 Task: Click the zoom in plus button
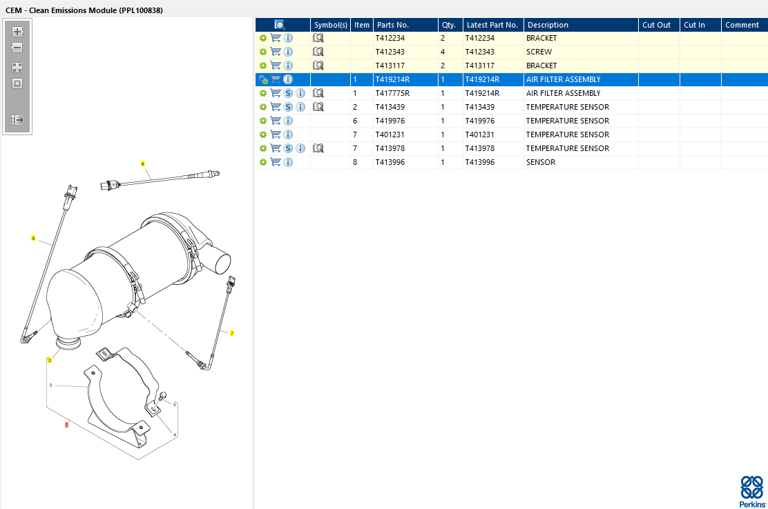(17, 32)
